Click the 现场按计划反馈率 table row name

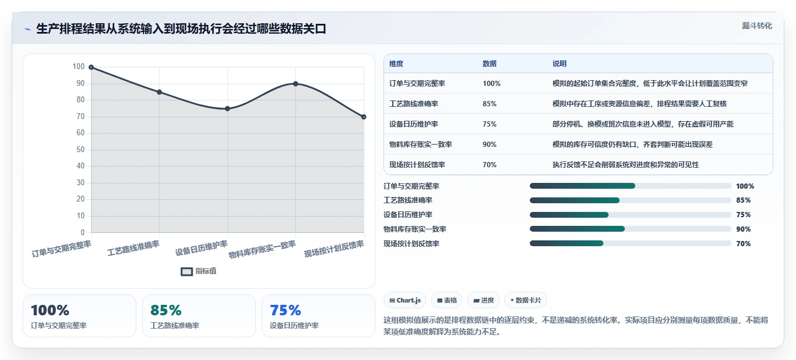pos(417,165)
